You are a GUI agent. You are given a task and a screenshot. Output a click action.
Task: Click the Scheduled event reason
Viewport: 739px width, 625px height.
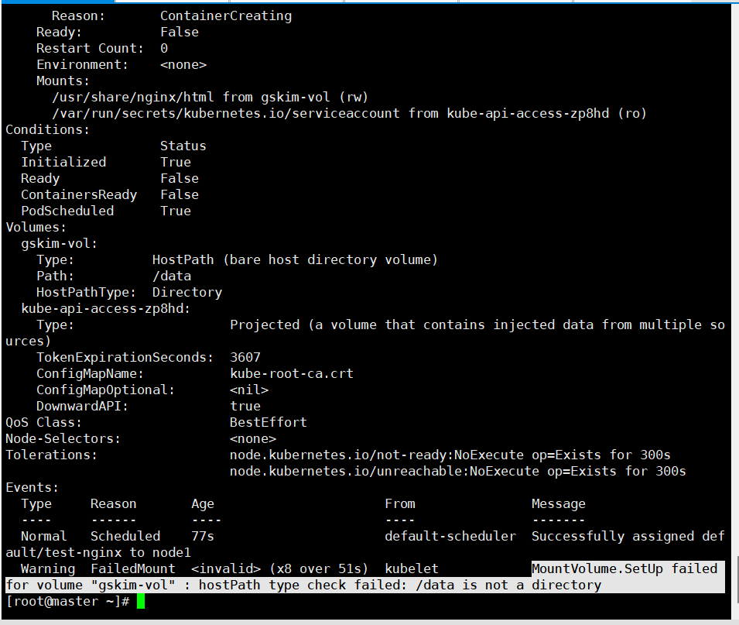(125, 537)
